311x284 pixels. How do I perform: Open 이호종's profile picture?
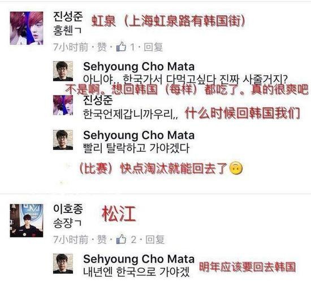[x=27, y=220]
